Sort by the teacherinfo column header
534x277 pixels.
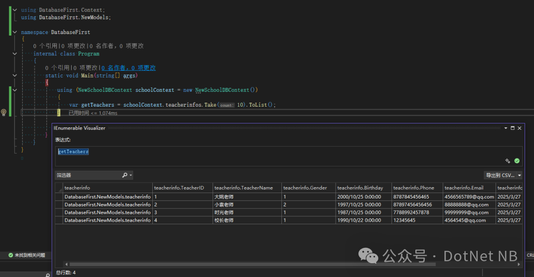point(108,188)
